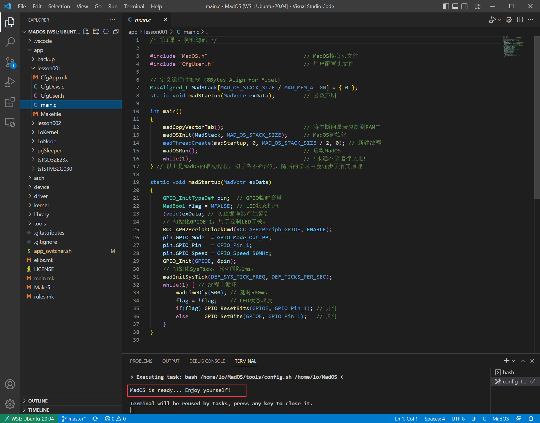
Task: Expand the kernel folder
Action: point(71,205)
